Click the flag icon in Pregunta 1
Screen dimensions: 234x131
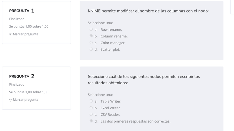pos(10,35)
